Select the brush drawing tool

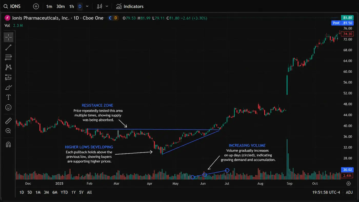click(8, 87)
